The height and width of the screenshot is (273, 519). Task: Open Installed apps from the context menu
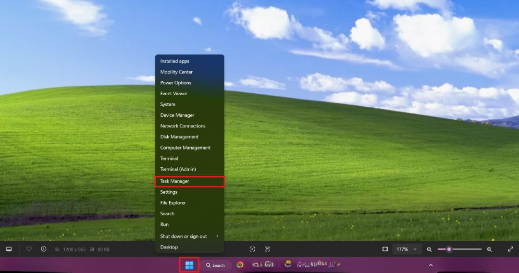point(189,61)
